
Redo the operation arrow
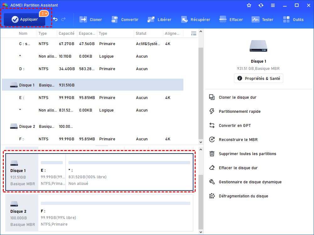63,19
